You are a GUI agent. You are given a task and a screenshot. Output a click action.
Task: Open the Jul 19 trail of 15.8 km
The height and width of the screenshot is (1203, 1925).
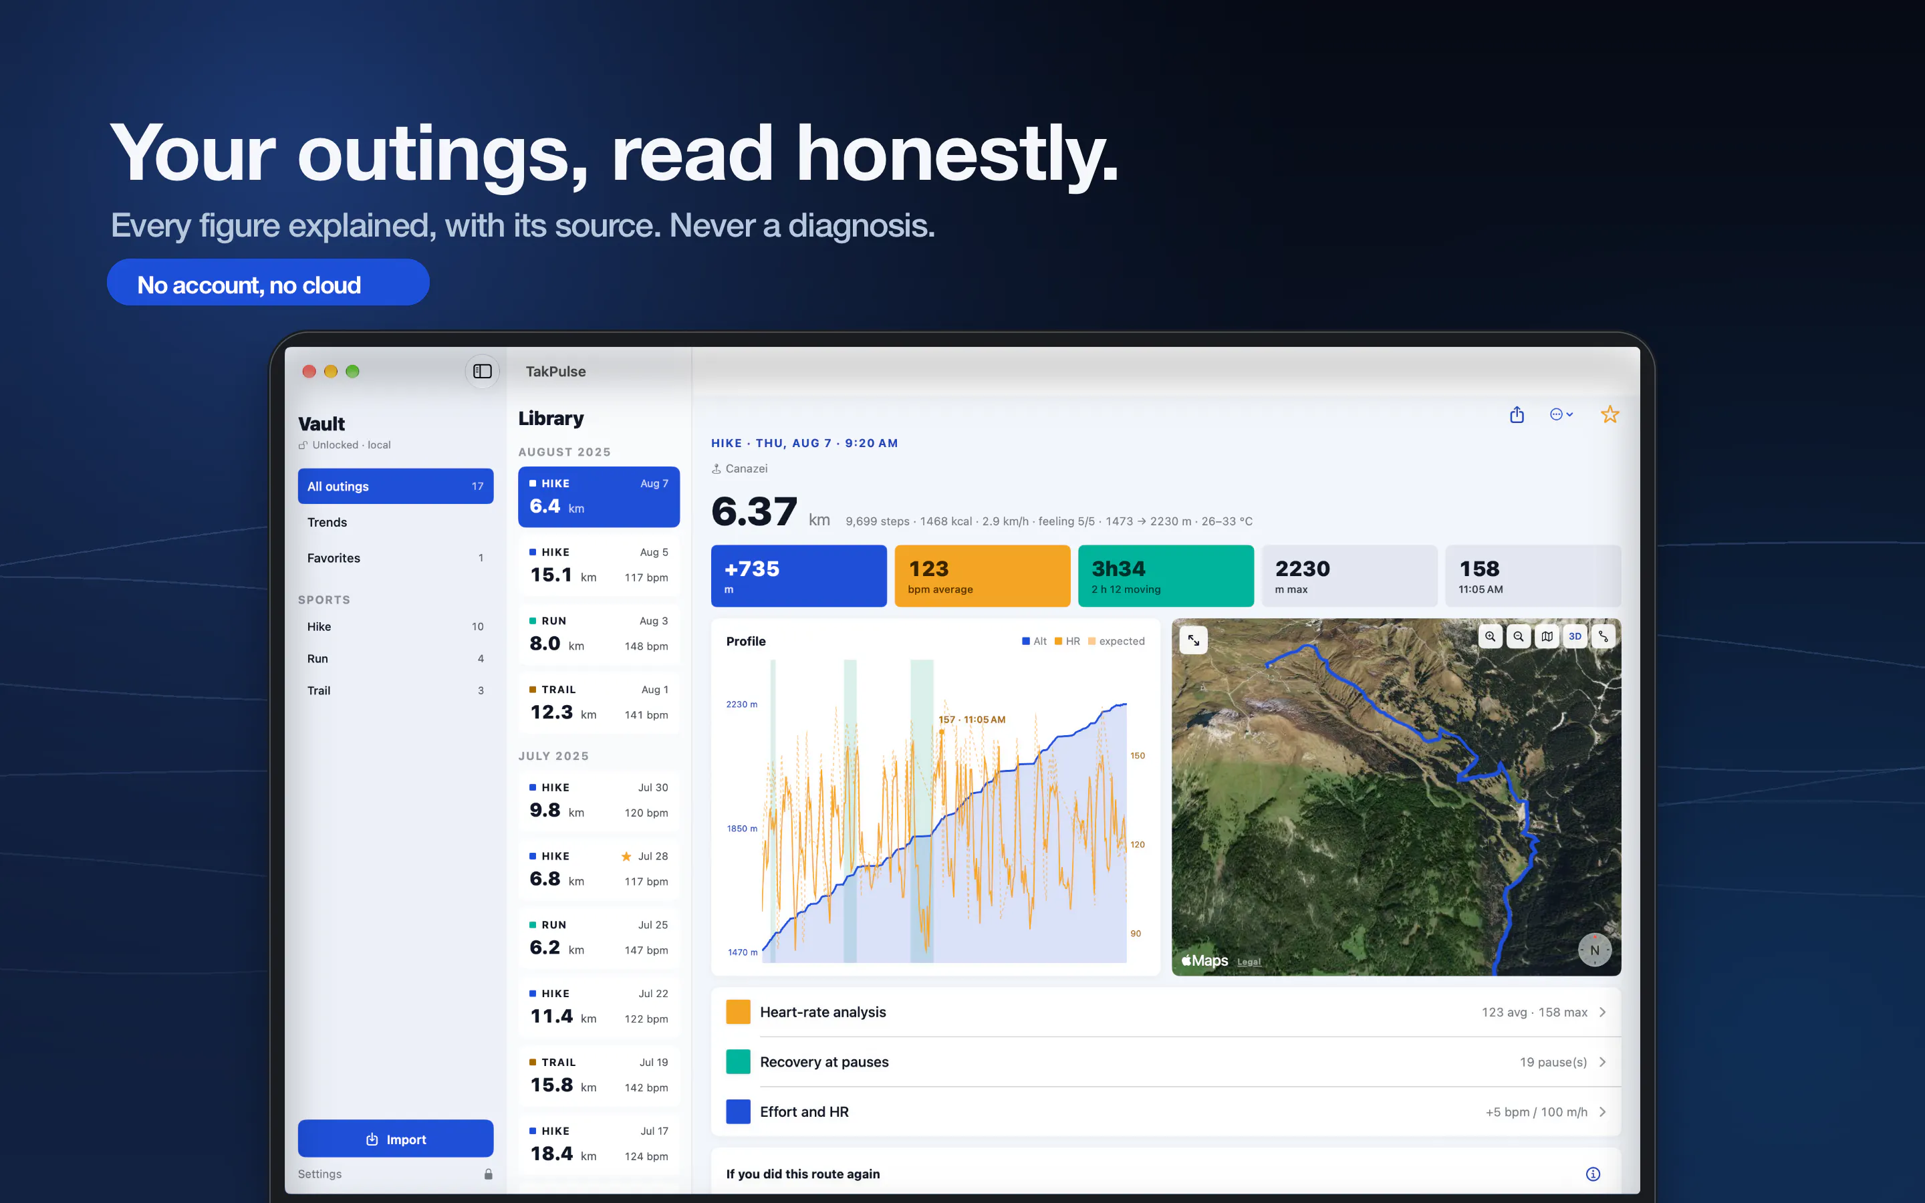coord(599,1076)
